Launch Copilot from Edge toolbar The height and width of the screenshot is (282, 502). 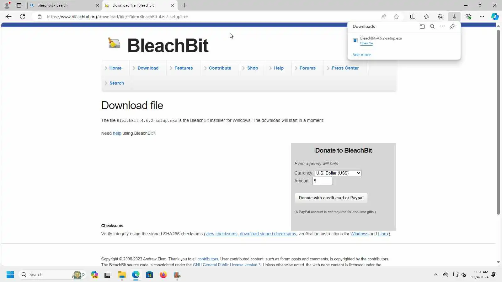coord(495,17)
